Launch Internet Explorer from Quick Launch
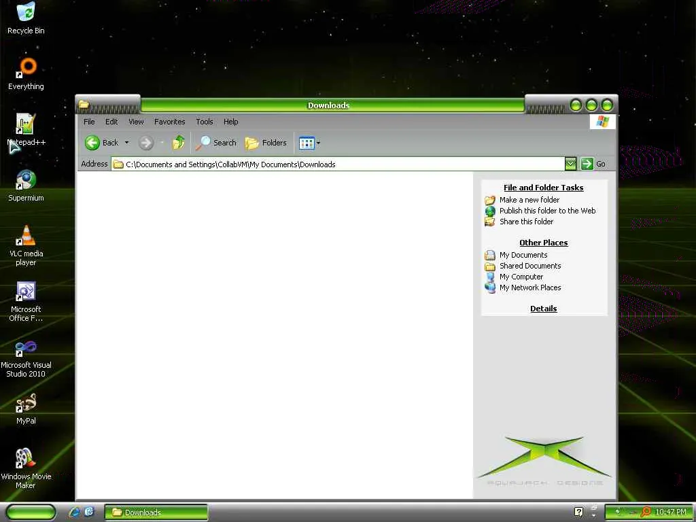This screenshot has height=522, width=696. [74, 512]
